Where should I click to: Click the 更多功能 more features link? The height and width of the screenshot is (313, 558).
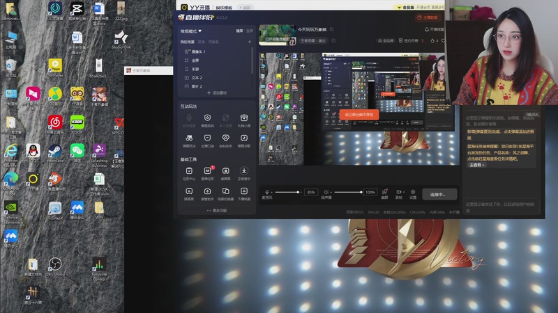click(x=217, y=211)
